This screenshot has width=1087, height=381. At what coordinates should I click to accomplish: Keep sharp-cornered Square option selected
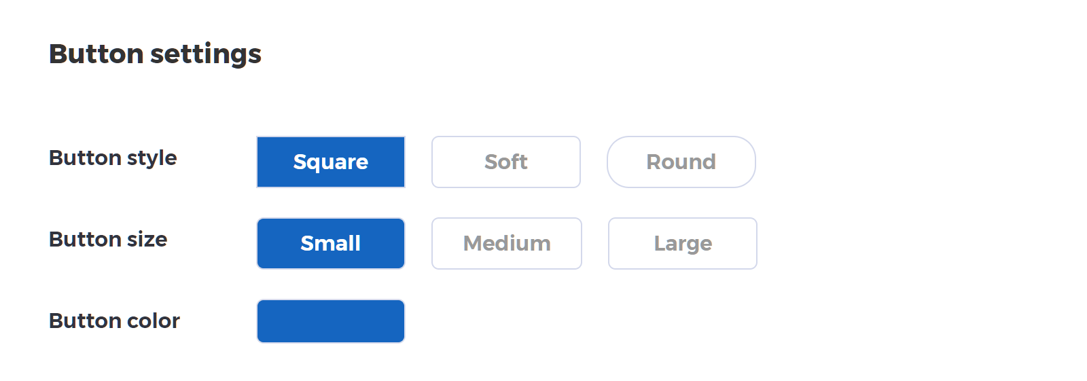[x=331, y=162]
